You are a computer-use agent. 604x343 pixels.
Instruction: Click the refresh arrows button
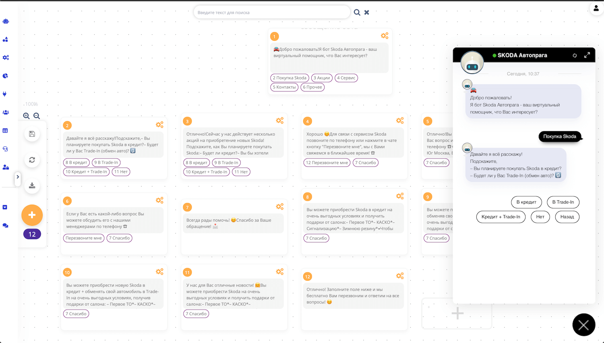point(32,160)
